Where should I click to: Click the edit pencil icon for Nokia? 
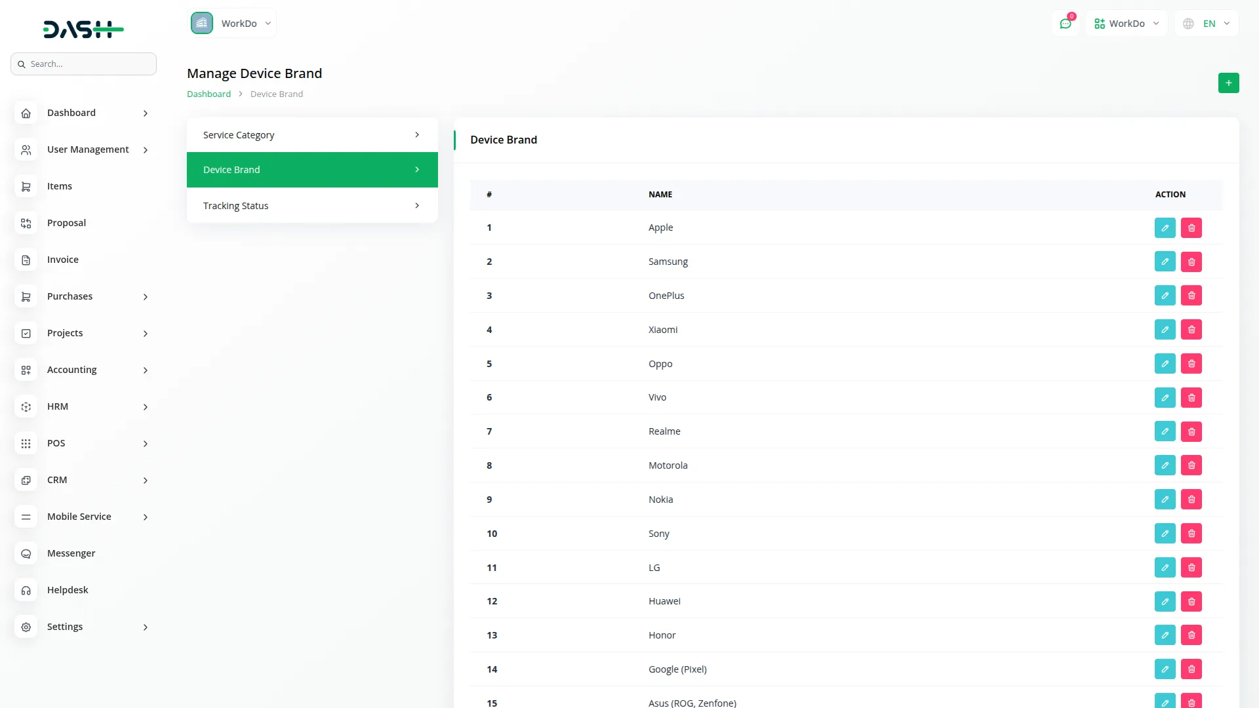click(1165, 499)
